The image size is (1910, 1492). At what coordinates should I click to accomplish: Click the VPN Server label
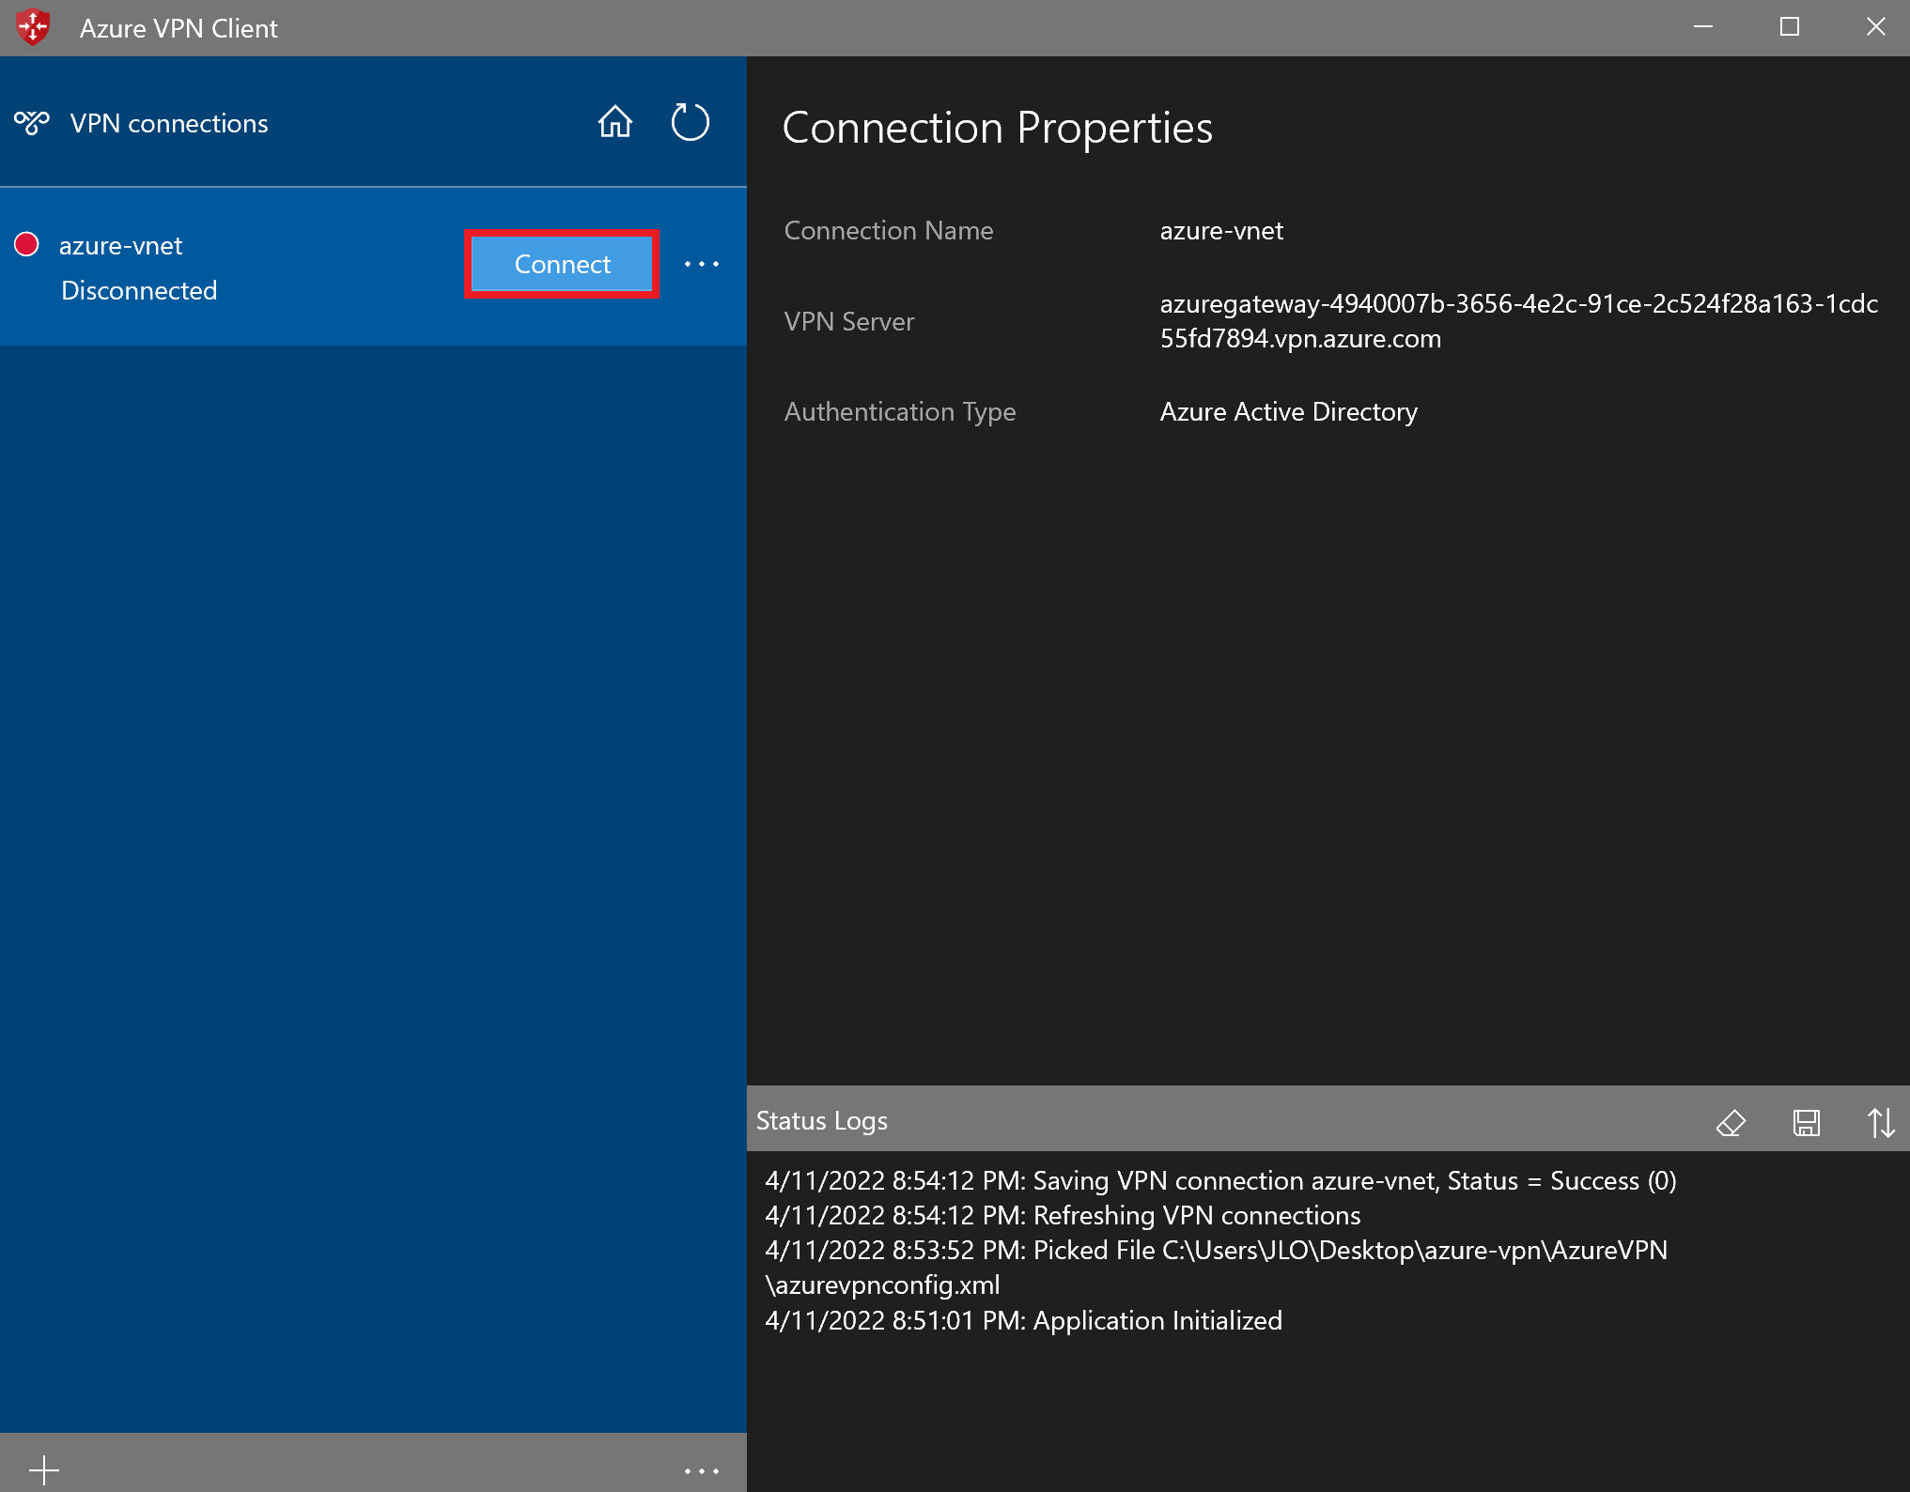[849, 321]
